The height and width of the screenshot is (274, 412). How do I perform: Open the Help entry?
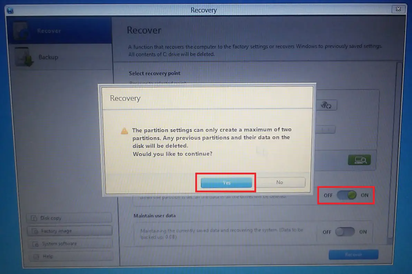click(x=71, y=256)
